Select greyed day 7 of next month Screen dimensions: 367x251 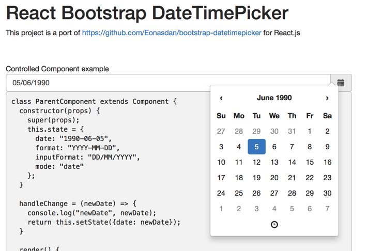[327, 209]
